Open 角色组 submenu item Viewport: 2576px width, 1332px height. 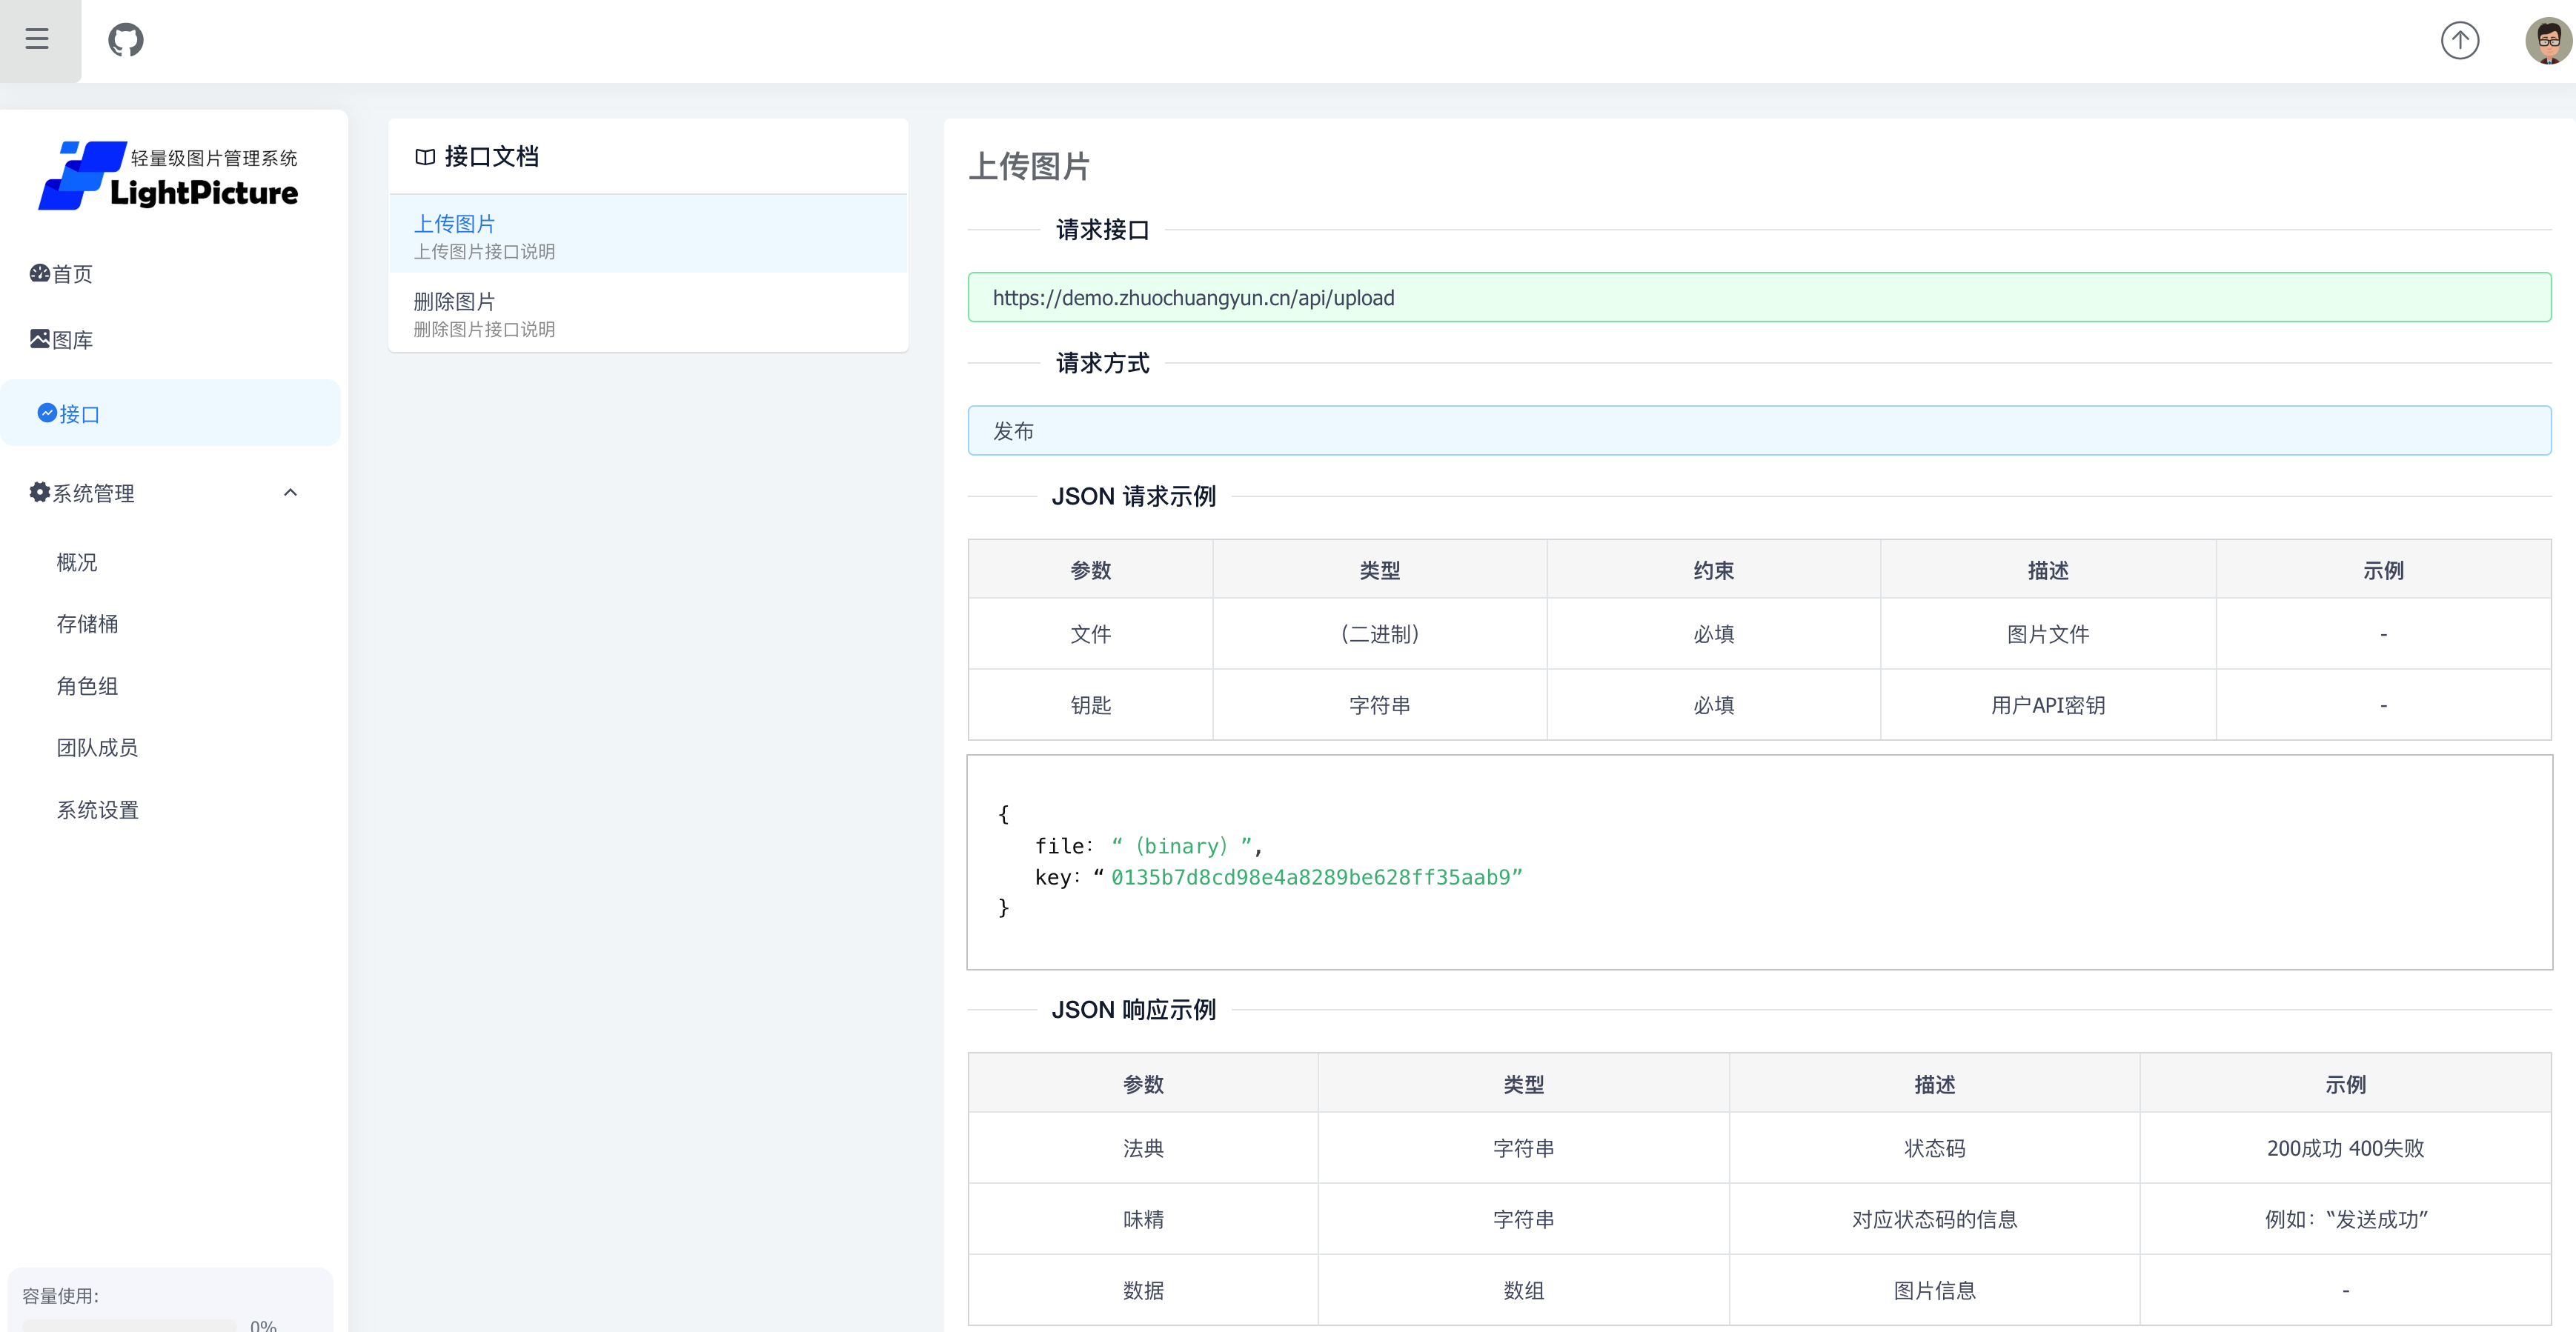coord(87,686)
